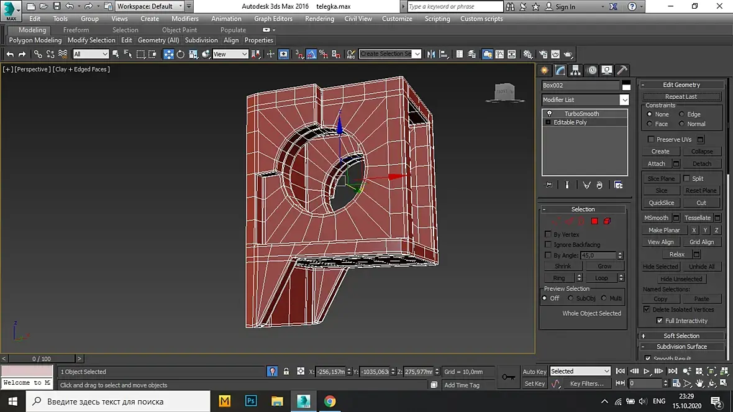The height and width of the screenshot is (412, 733).
Task: Activate the Select and Rotate tool
Action: pos(181,54)
